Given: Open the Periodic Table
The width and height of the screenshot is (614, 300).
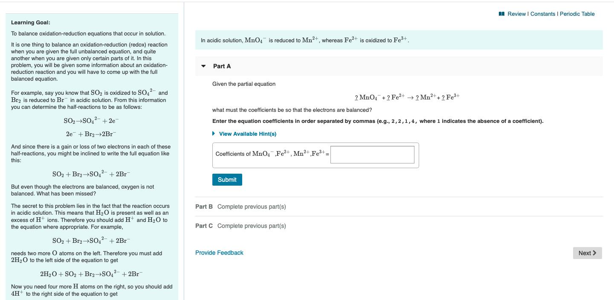Looking at the screenshot, I should (x=577, y=14).
